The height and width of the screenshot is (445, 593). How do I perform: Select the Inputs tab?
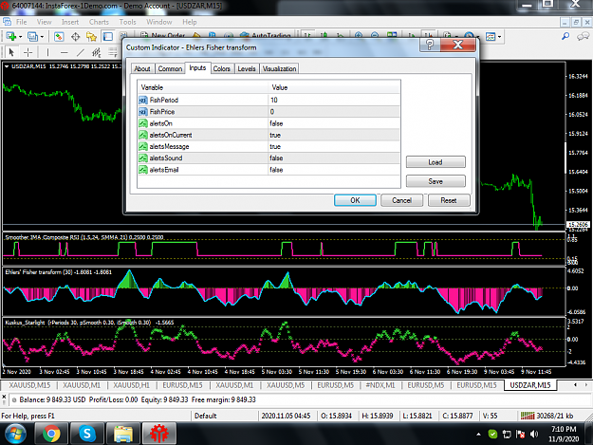click(x=197, y=67)
